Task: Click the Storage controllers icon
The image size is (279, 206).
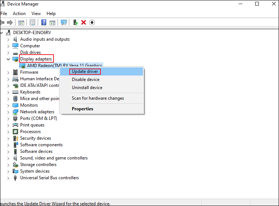Action: [x=15, y=165]
